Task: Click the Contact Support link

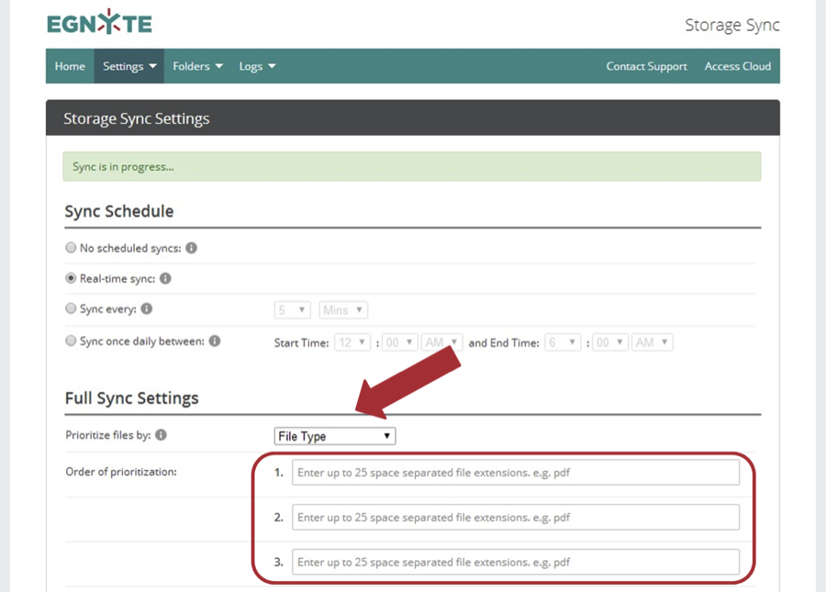Action: click(x=646, y=66)
